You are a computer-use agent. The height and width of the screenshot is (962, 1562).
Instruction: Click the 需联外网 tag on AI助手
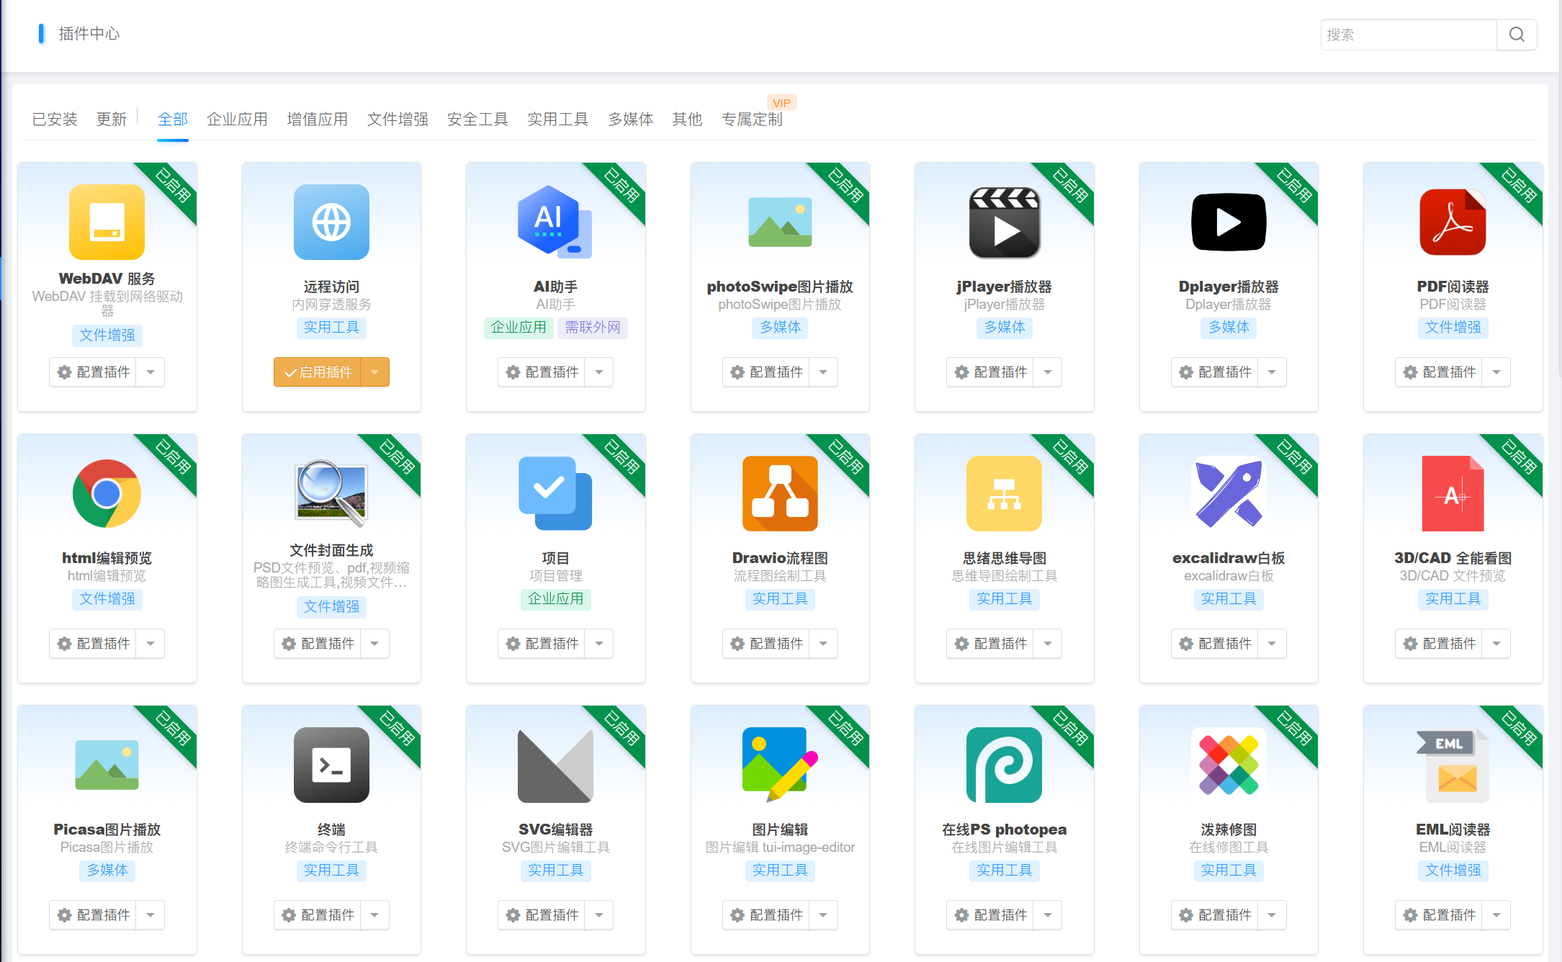pyautogui.click(x=593, y=328)
